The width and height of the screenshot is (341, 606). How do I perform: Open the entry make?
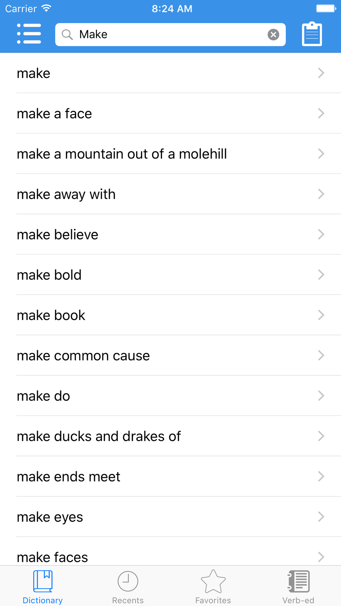(170, 73)
